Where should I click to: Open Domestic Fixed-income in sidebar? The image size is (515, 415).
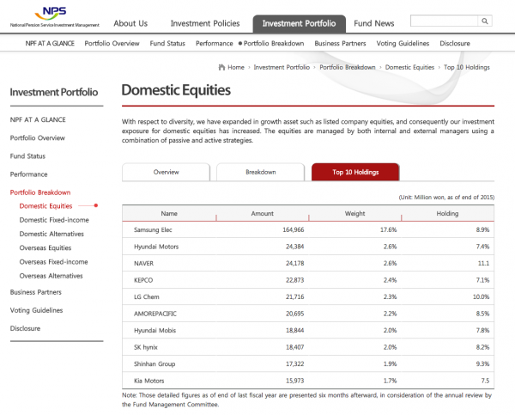54,220
